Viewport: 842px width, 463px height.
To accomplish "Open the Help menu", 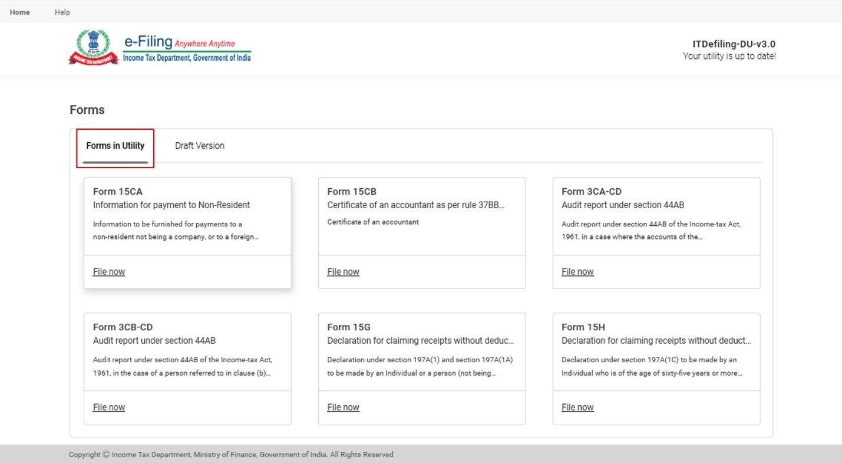I will pyautogui.click(x=62, y=12).
